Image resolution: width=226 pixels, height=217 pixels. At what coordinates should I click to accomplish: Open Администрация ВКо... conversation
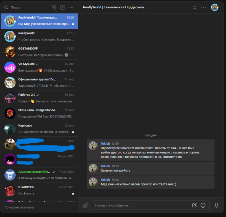pyautogui.click(x=39, y=175)
